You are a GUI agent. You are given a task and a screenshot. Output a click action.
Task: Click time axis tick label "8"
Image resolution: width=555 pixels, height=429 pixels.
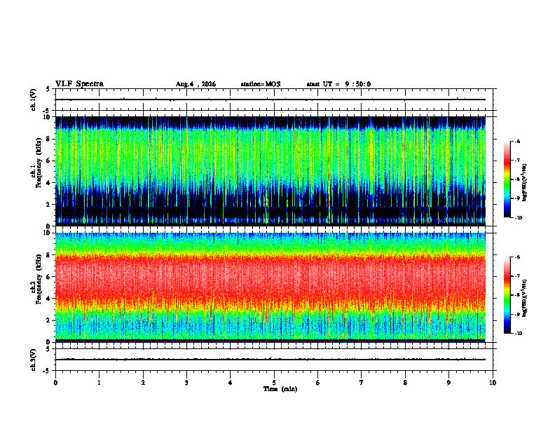coord(405,383)
